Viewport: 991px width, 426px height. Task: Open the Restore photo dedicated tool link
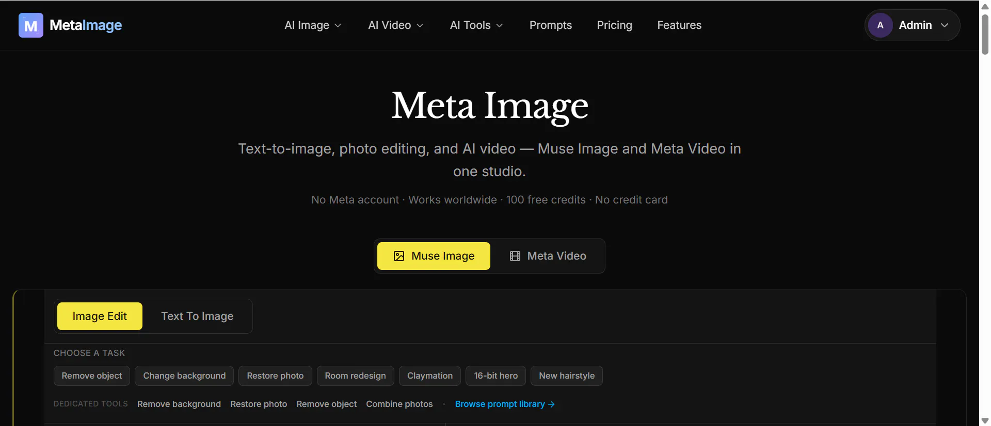pyautogui.click(x=259, y=404)
